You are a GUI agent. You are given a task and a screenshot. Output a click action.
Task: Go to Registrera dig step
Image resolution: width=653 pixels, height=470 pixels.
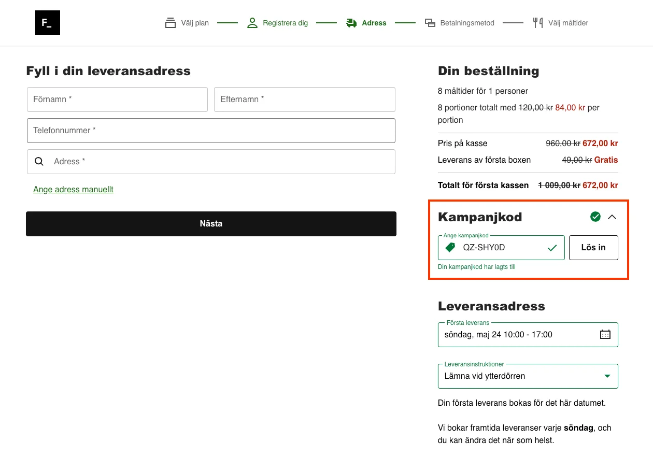[x=278, y=23]
